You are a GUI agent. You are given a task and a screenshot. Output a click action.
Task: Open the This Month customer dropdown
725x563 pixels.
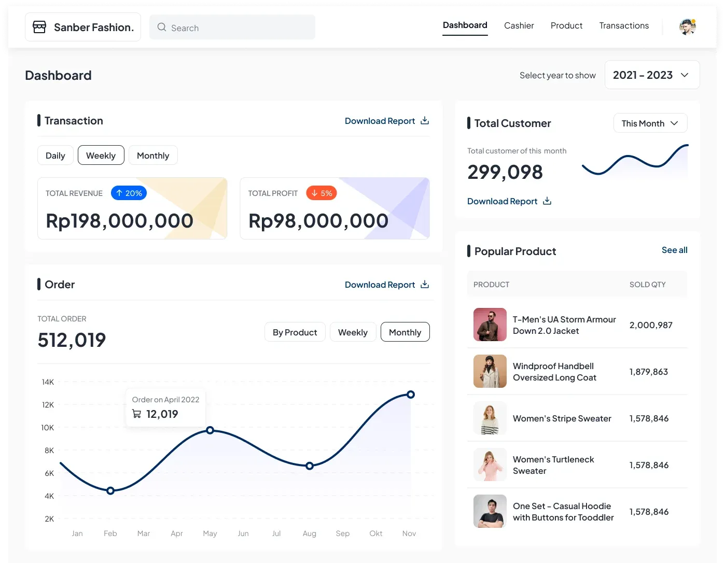pyautogui.click(x=650, y=123)
